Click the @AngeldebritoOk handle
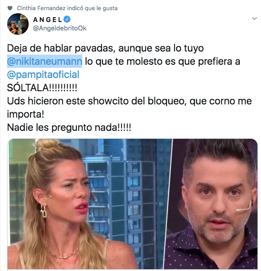 point(60,28)
